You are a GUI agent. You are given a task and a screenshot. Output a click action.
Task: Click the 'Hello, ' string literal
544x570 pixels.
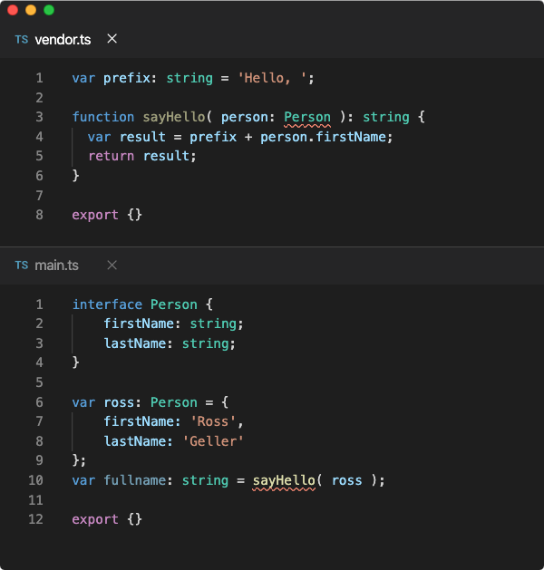(x=272, y=78)
